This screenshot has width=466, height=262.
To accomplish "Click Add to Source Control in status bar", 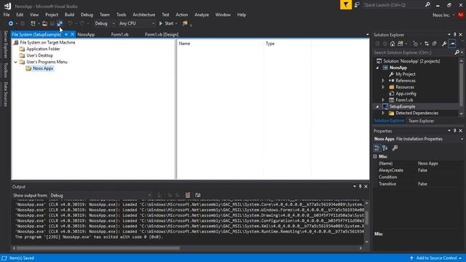I will [x=436, y=258].
